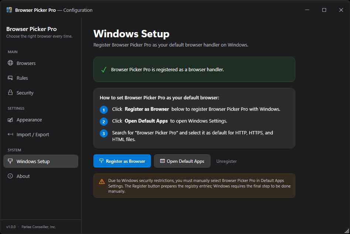Viewport: 350px width, 234px height.
Task: Close the Browser Picker Pro window
Action: pyautogui.click(x=341, y=10)
